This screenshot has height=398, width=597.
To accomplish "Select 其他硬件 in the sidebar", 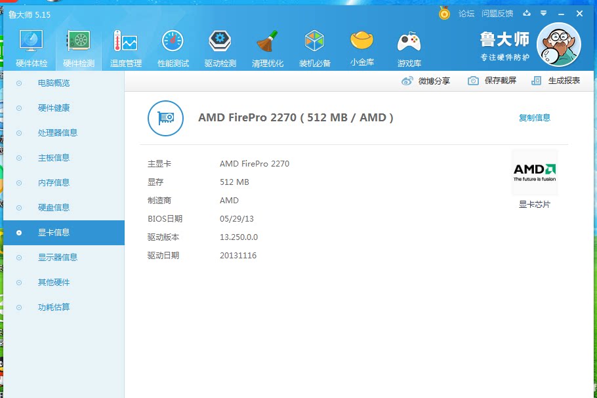I will [x=64, y=283].
